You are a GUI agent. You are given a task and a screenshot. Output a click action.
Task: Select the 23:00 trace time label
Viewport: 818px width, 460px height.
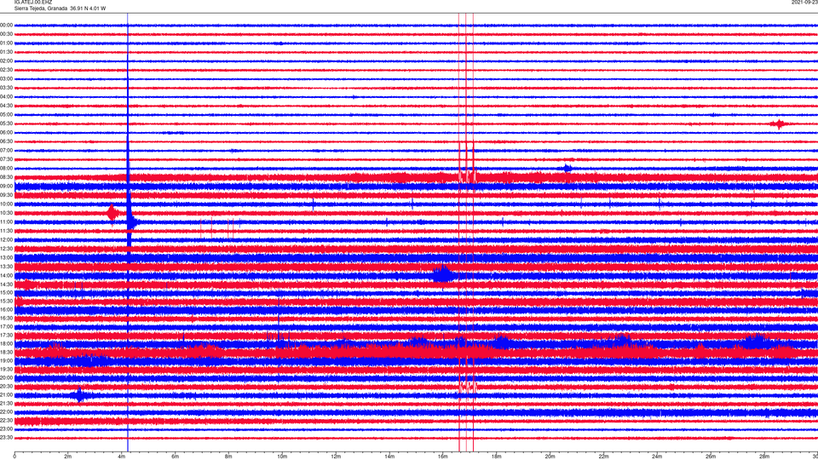6,428
